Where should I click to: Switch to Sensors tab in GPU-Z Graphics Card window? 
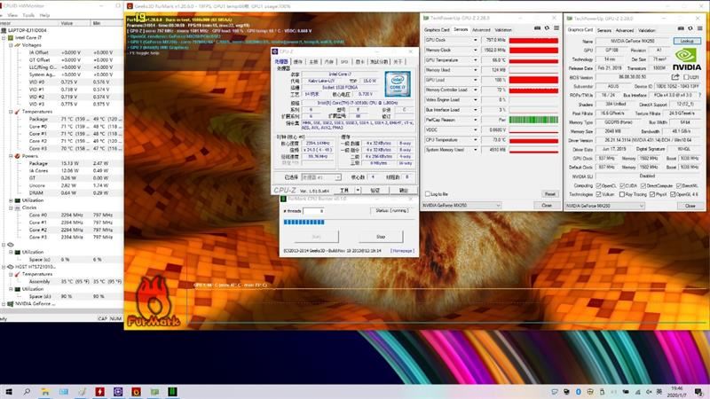coord(604,30)
